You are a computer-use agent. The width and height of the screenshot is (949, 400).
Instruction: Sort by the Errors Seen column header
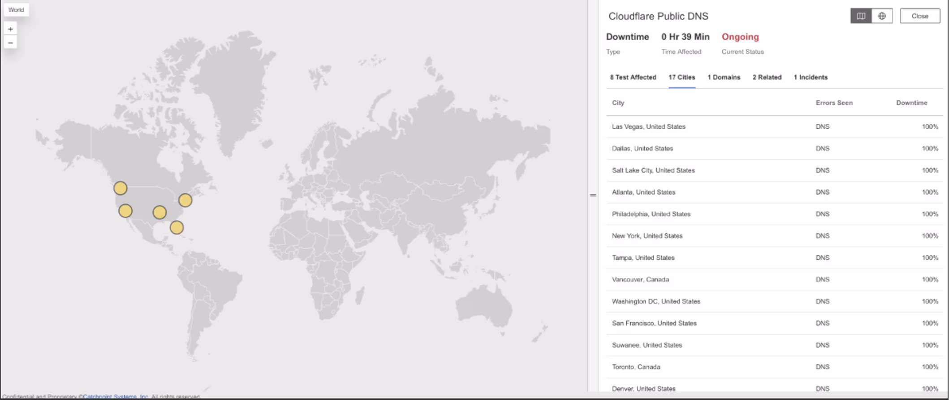click(x=834, y=103)
